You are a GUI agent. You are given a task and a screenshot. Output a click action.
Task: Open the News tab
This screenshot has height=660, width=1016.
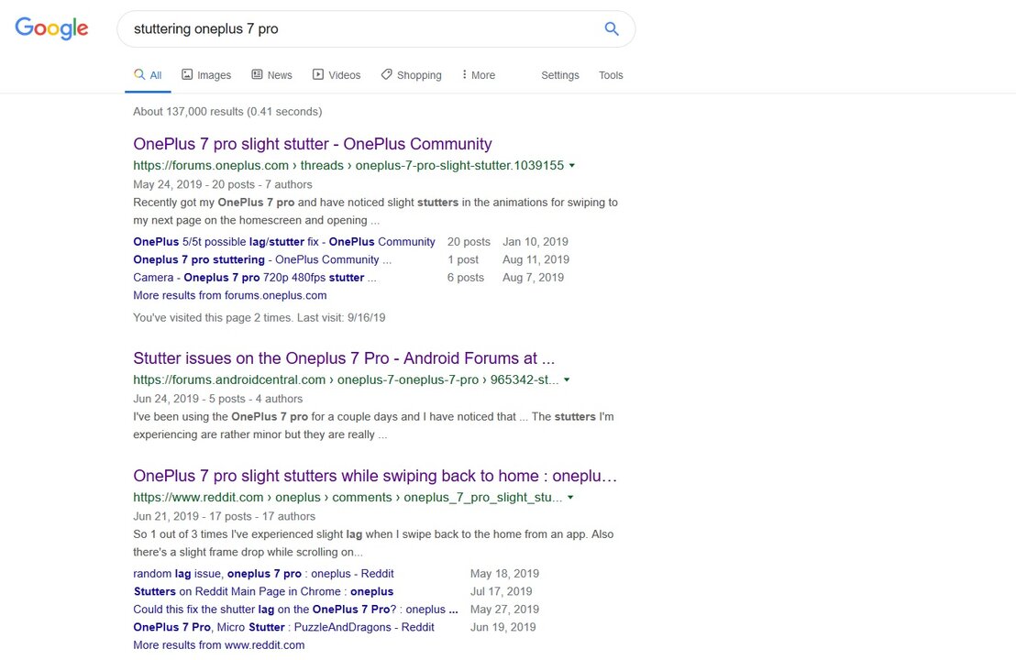pos(271,75)
